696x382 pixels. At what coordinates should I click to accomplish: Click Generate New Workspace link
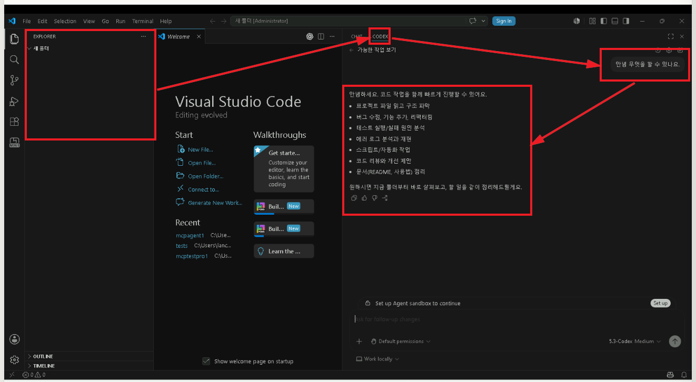click(210, 203)
